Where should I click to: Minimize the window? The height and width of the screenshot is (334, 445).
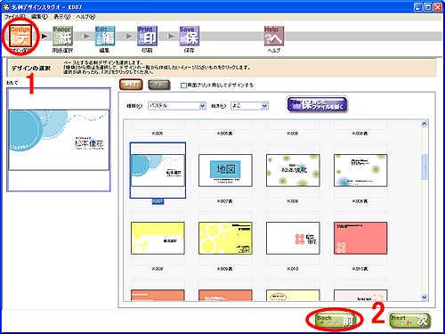click(x=418, y=7)
